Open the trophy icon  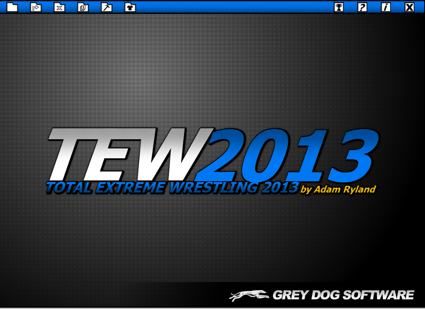pos(339,7)
